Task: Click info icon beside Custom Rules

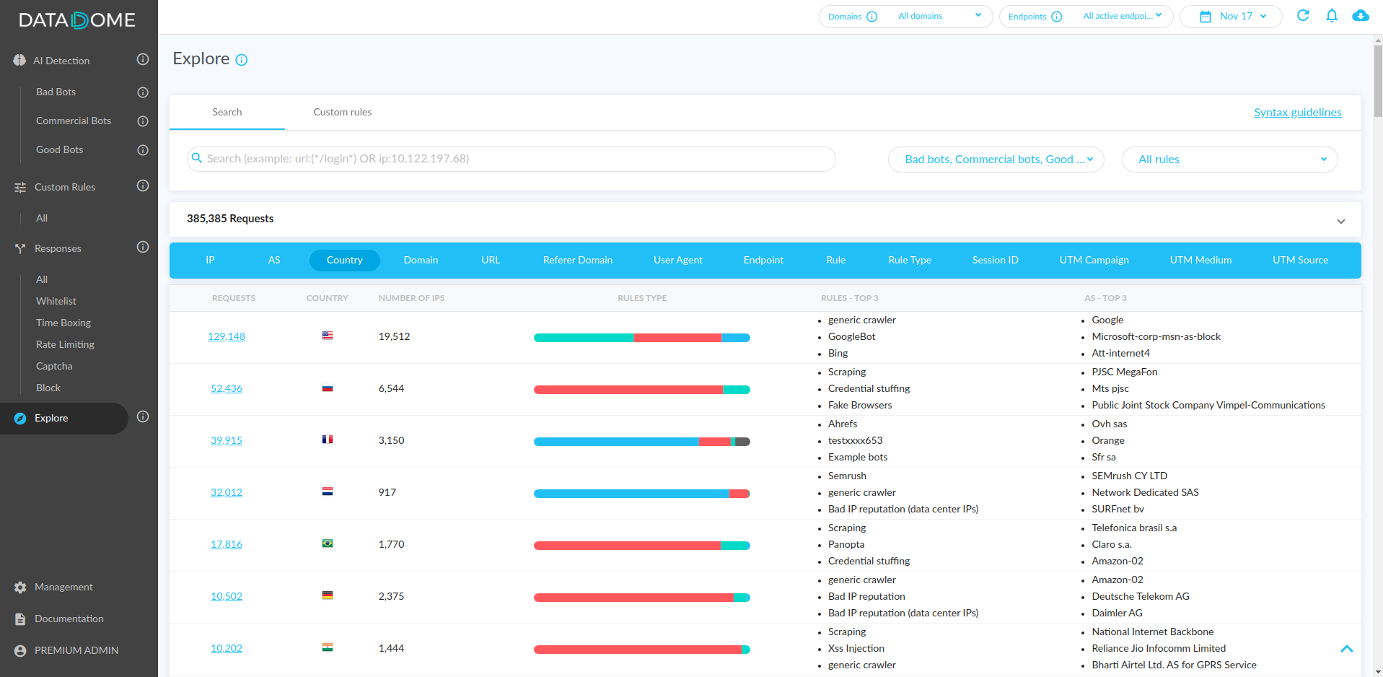Action: click(143, 185)
